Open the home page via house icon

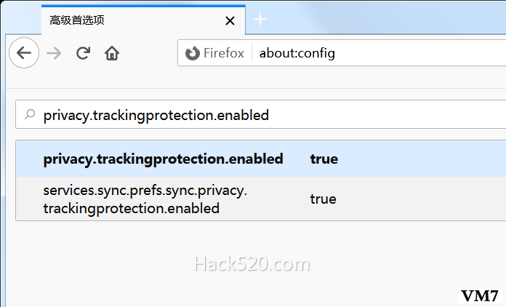112,53
